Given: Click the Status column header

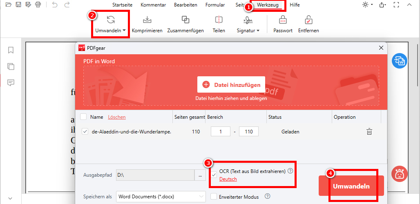Looking at the screenshot, I should [275, 117].
